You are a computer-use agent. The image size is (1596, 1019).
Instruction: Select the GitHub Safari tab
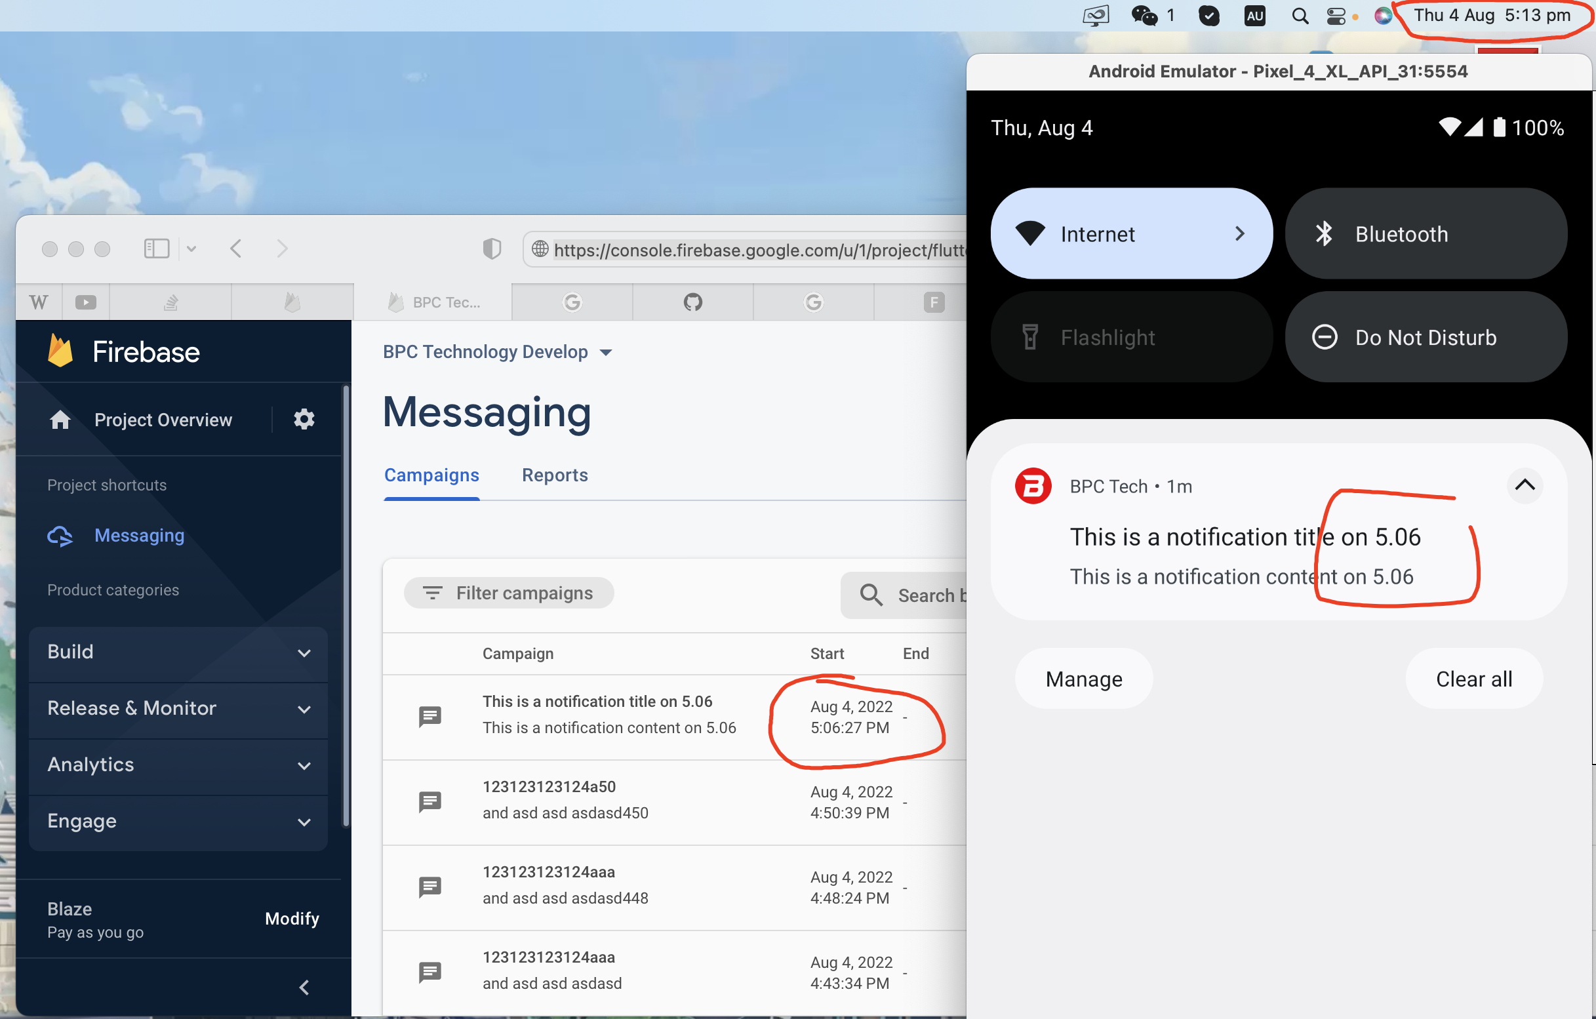coord(692,302)
